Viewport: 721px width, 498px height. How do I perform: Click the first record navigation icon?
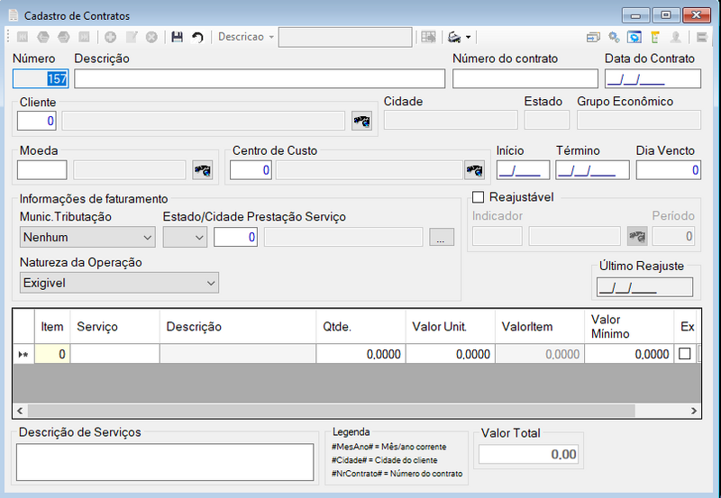click(22, 37)
